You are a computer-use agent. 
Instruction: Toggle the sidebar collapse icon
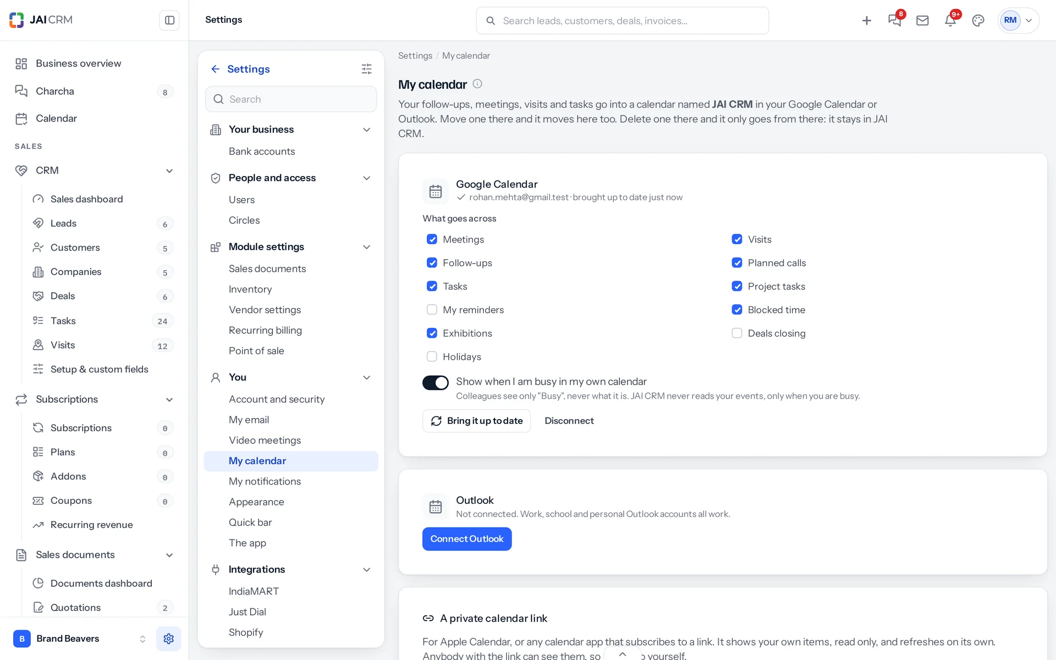point(169,20)
